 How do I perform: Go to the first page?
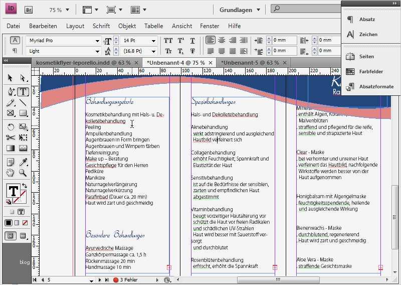(x=35, y=280)
